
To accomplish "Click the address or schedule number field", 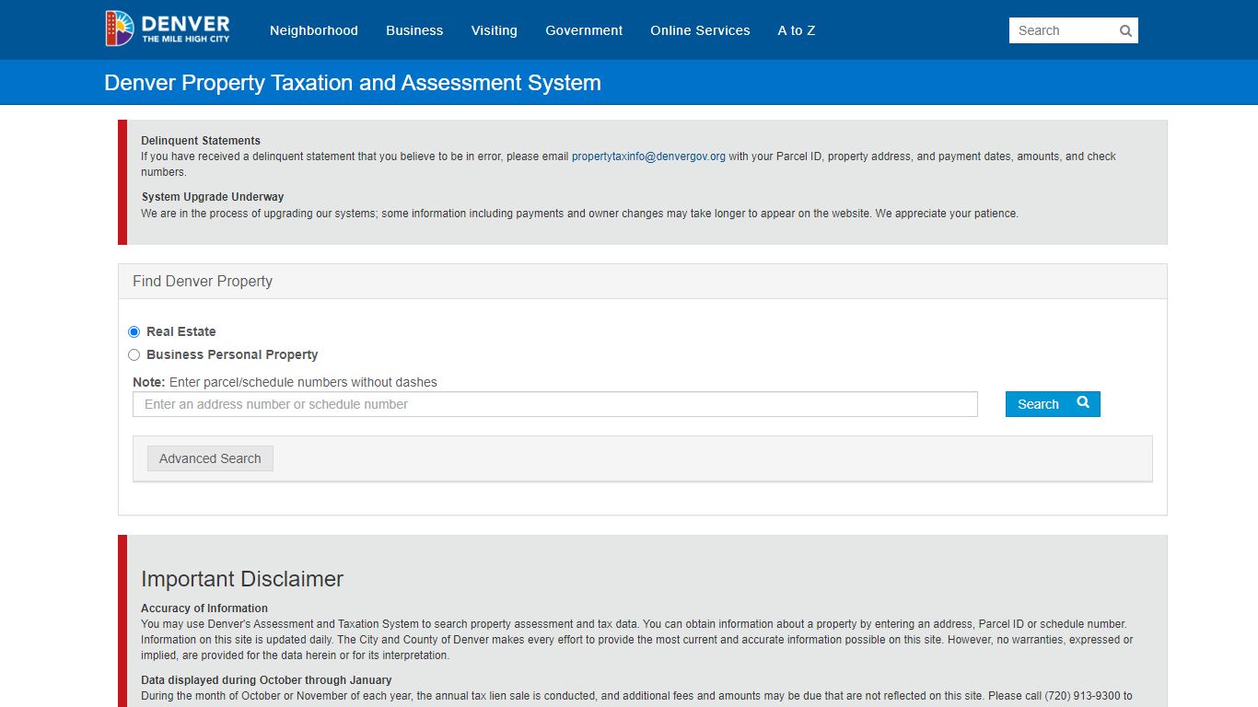I will 555,404.
